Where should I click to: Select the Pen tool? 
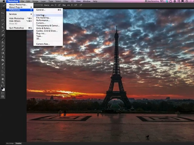coord(3,64)
